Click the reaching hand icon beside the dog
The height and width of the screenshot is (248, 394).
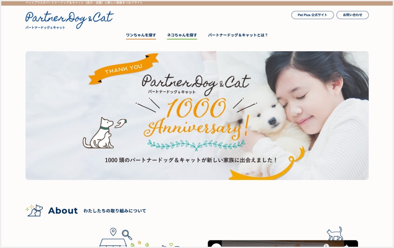point(121,123)
